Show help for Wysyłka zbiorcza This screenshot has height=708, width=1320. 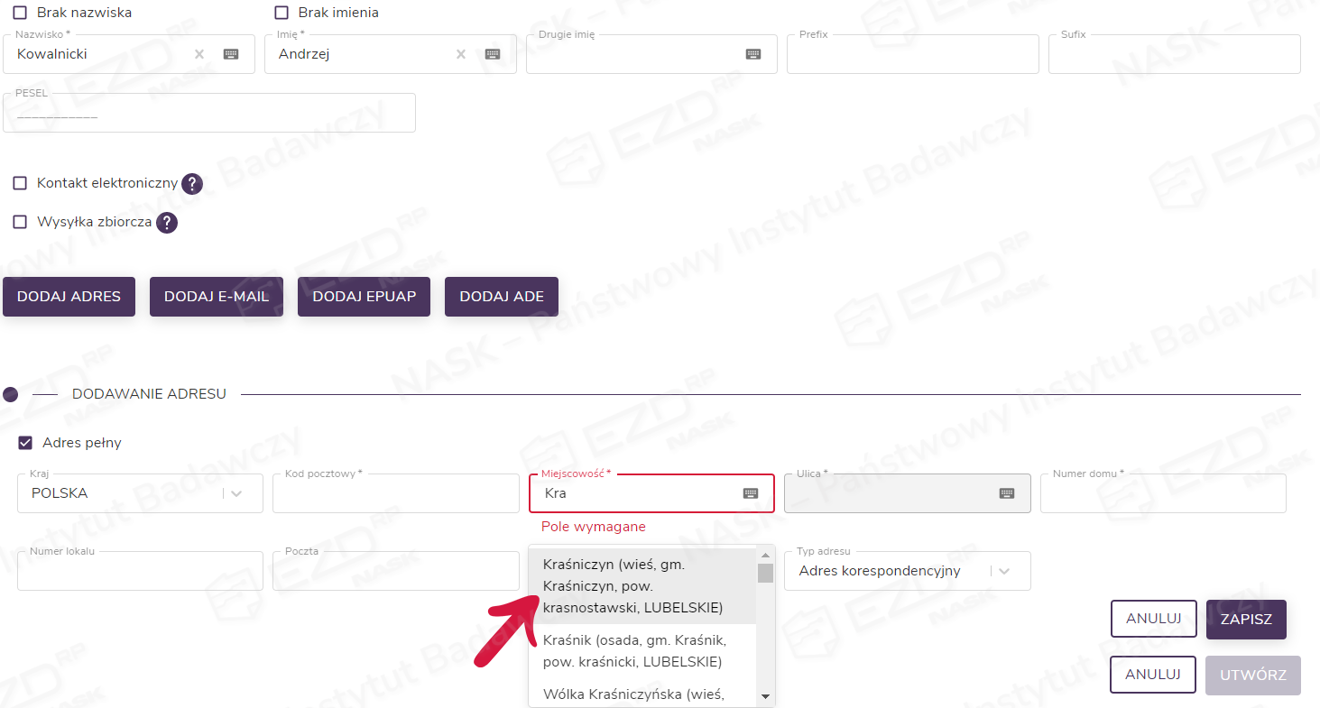click(166, 223)
